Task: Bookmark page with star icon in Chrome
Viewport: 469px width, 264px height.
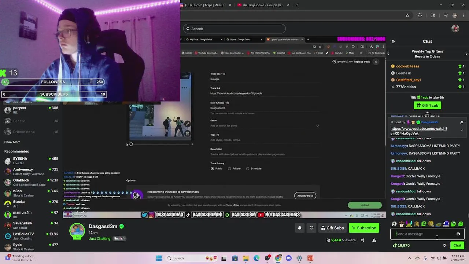Action: [x=407, y=15]
